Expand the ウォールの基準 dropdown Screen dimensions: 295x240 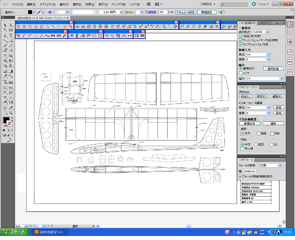(279, 166)
